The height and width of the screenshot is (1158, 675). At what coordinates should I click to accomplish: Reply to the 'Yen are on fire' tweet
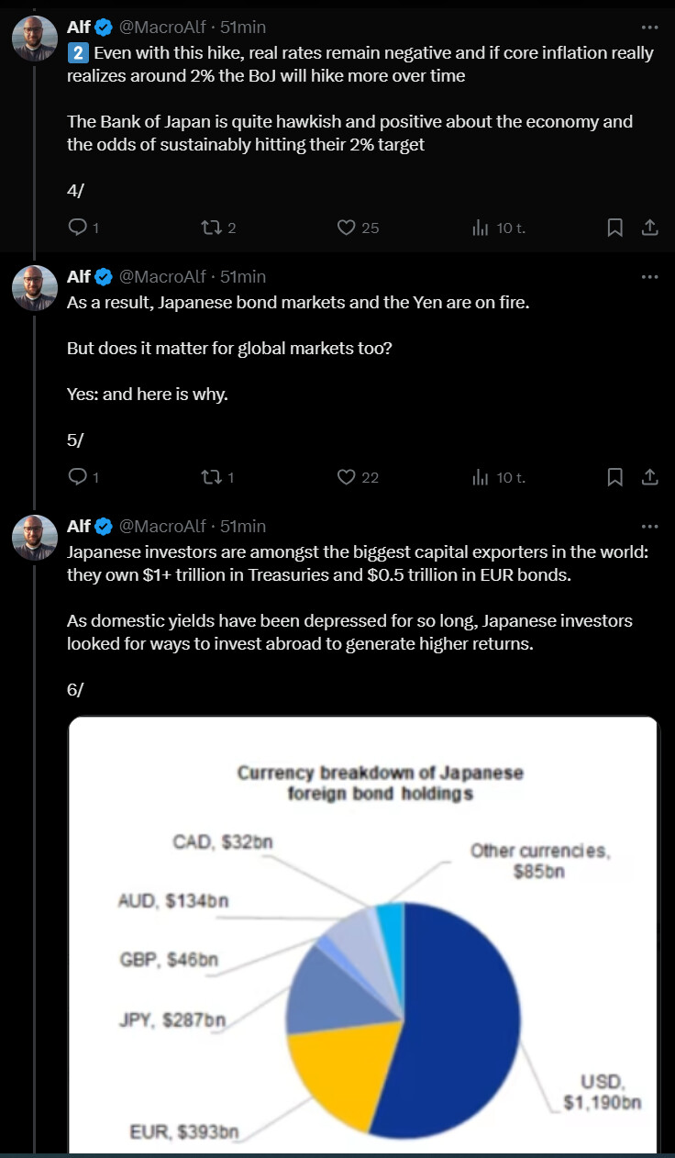[79, 477]
